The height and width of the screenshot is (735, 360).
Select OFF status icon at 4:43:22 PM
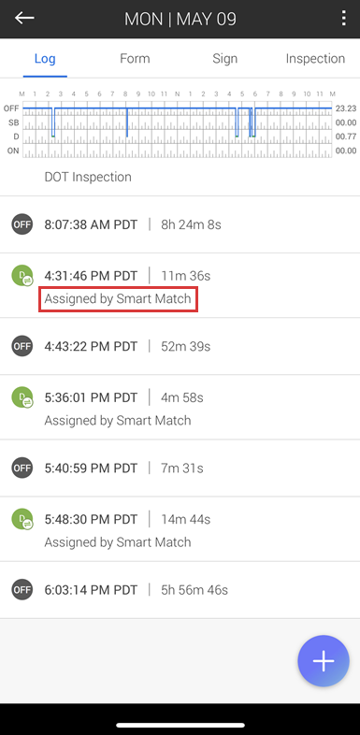22,346
